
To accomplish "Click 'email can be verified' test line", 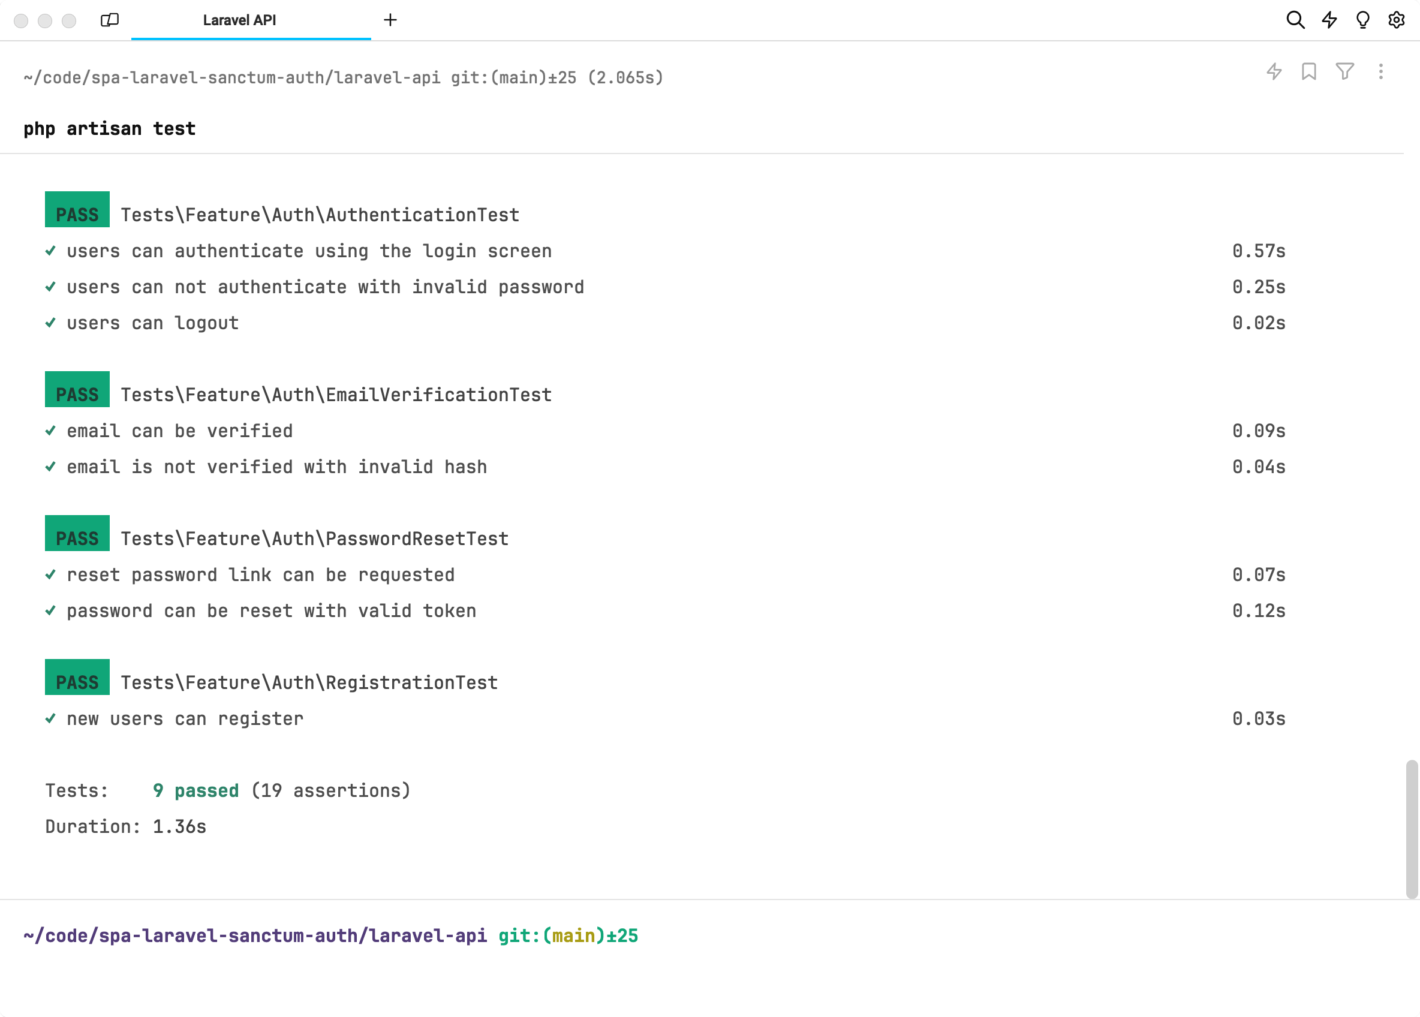I will point(180,432).
